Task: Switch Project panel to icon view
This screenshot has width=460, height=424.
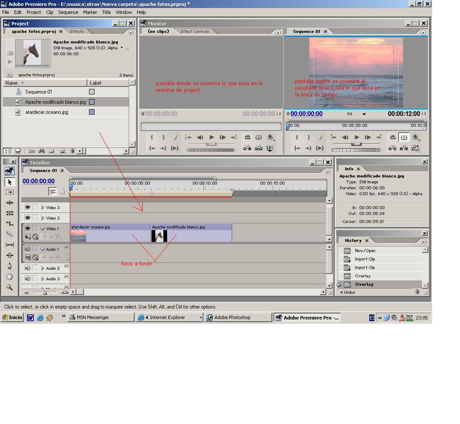Action: pyautogui.click(x=18, y=151)
